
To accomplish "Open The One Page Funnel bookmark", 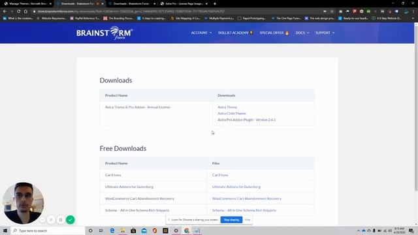I will pos(286,18).
